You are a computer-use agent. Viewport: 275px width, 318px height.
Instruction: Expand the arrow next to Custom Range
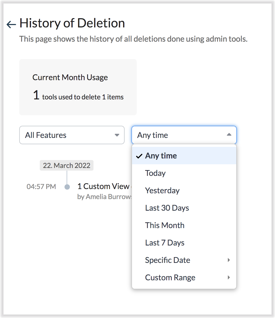[x=229, y=277]
